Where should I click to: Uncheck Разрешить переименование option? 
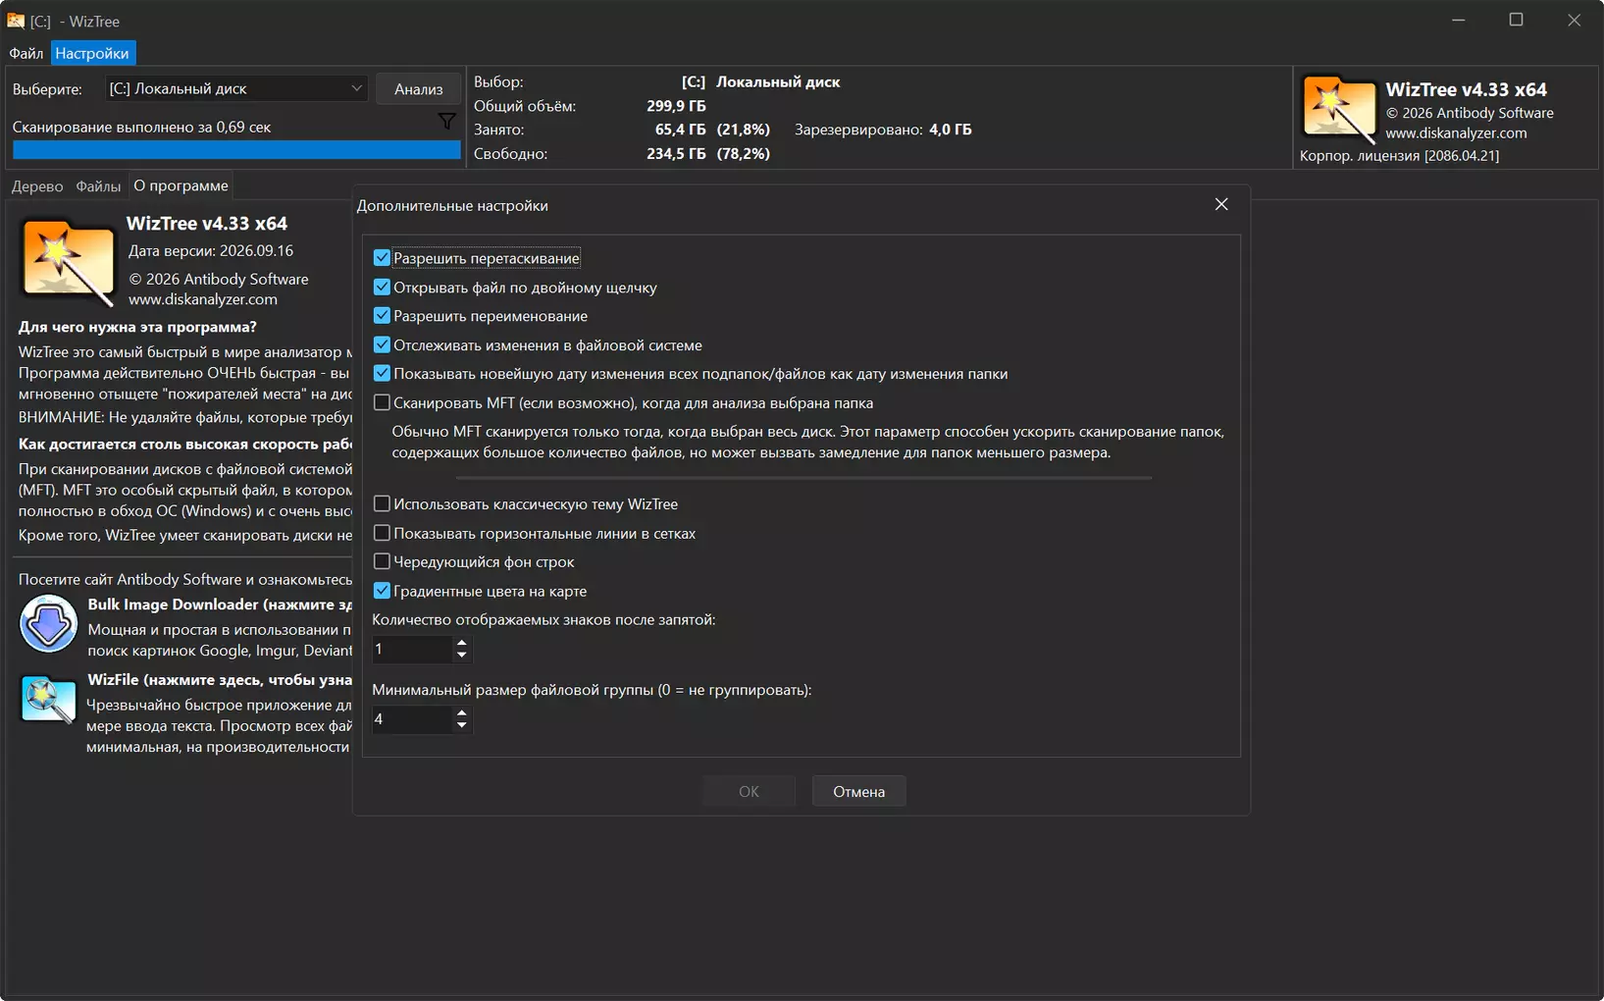pos(382,316)
